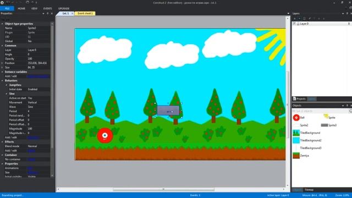
Task: Open the Layers panel dropdown arrow
Action: click(x=343, y=14)
